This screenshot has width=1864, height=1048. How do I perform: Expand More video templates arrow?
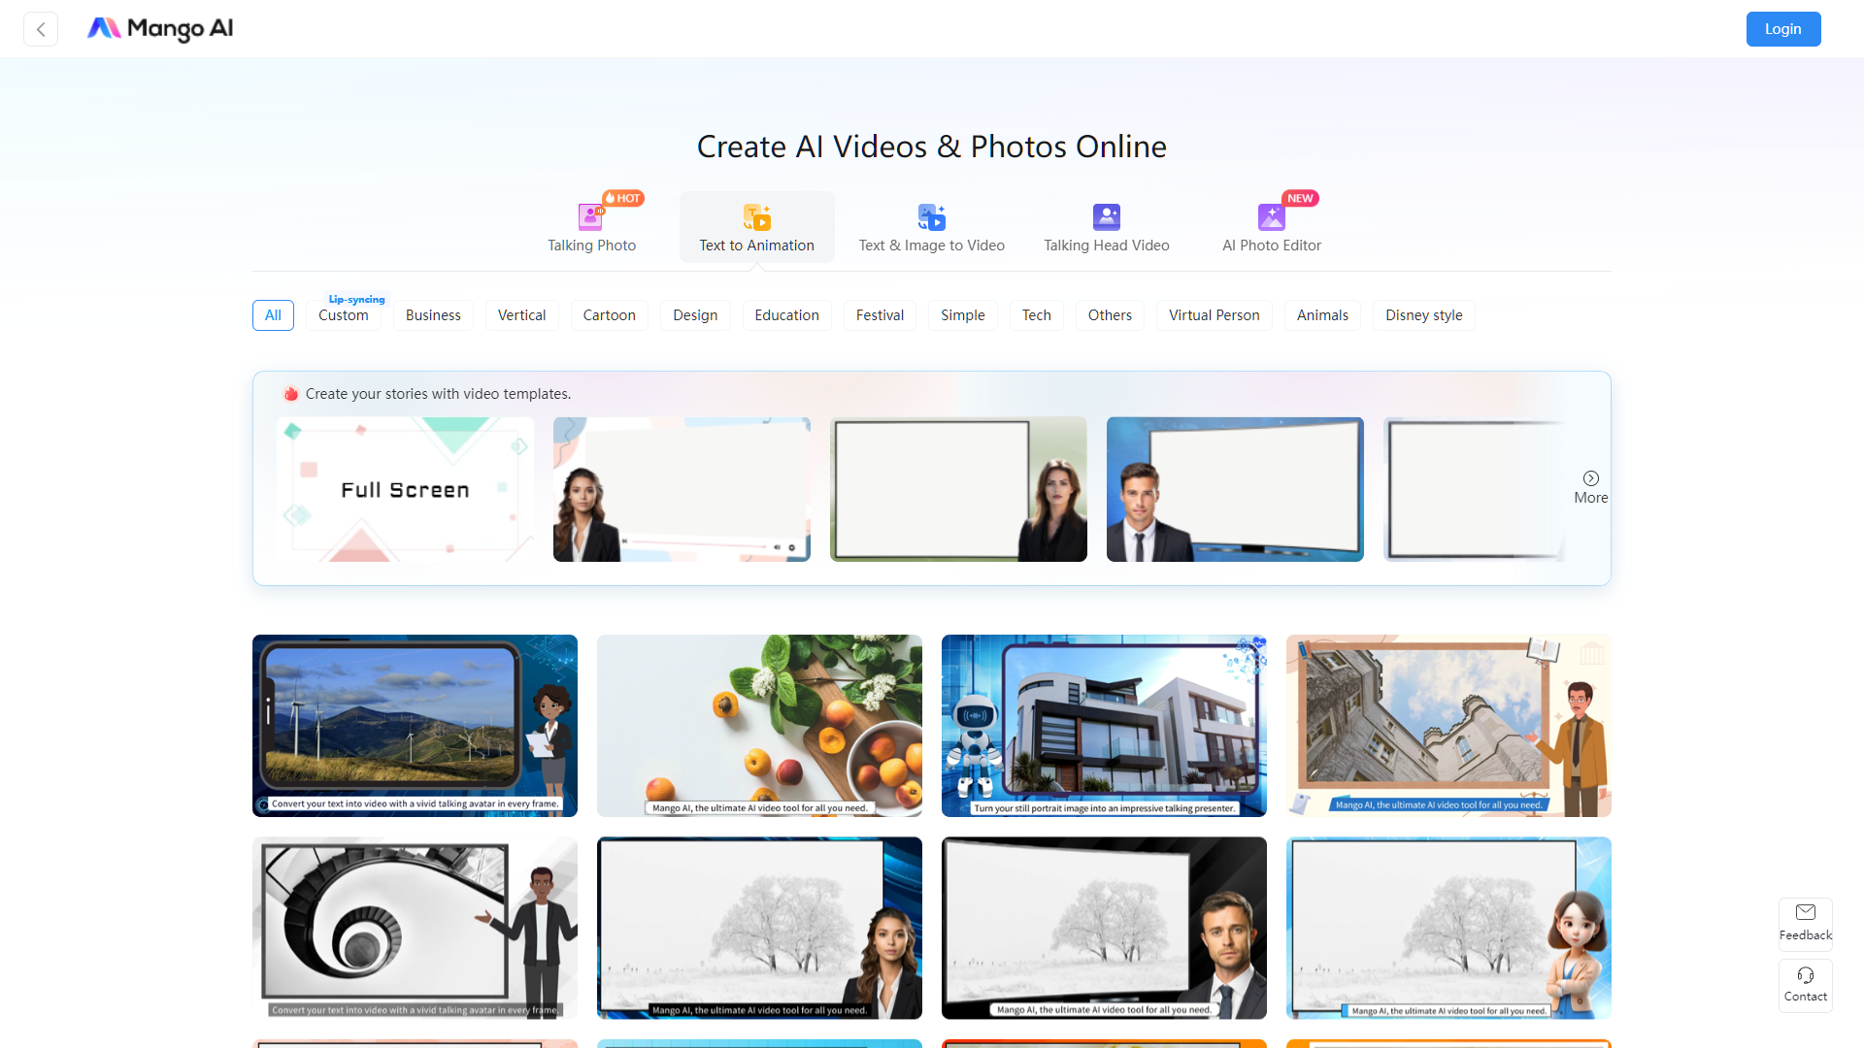pyautogui.click(x=1590, y=478)
